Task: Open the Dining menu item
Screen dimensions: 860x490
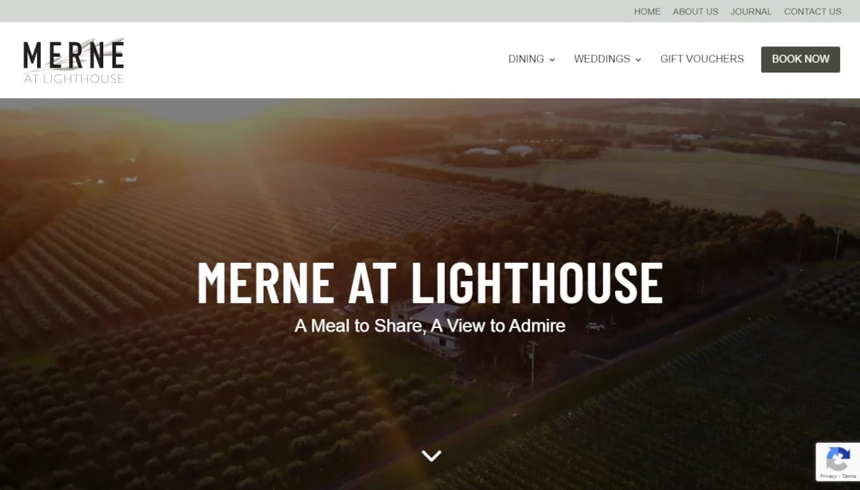Action: click(x=526, y=59)
